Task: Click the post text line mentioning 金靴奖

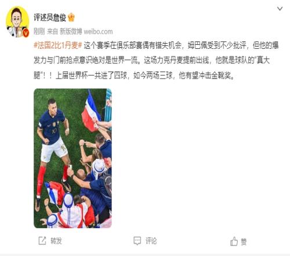Action: [x=134, y=76]
